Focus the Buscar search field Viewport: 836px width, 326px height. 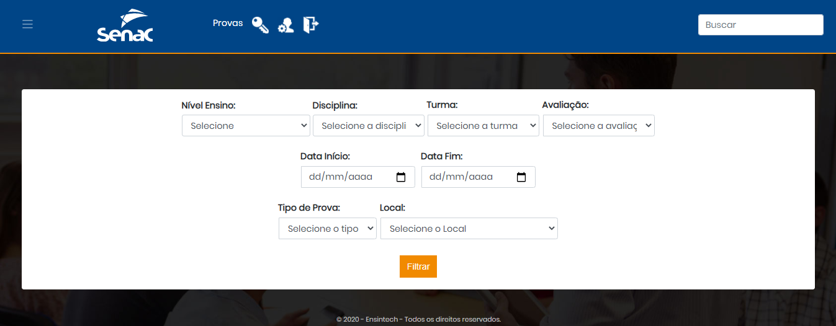761,25
